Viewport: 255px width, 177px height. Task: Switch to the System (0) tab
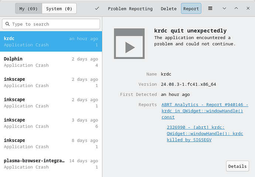tap(59, 8)
